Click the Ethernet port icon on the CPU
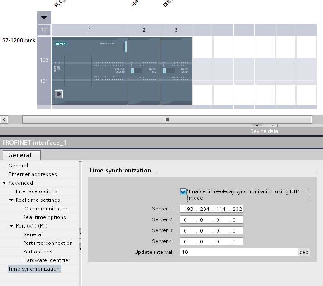The image size is (323, 286). click(59, 94)
